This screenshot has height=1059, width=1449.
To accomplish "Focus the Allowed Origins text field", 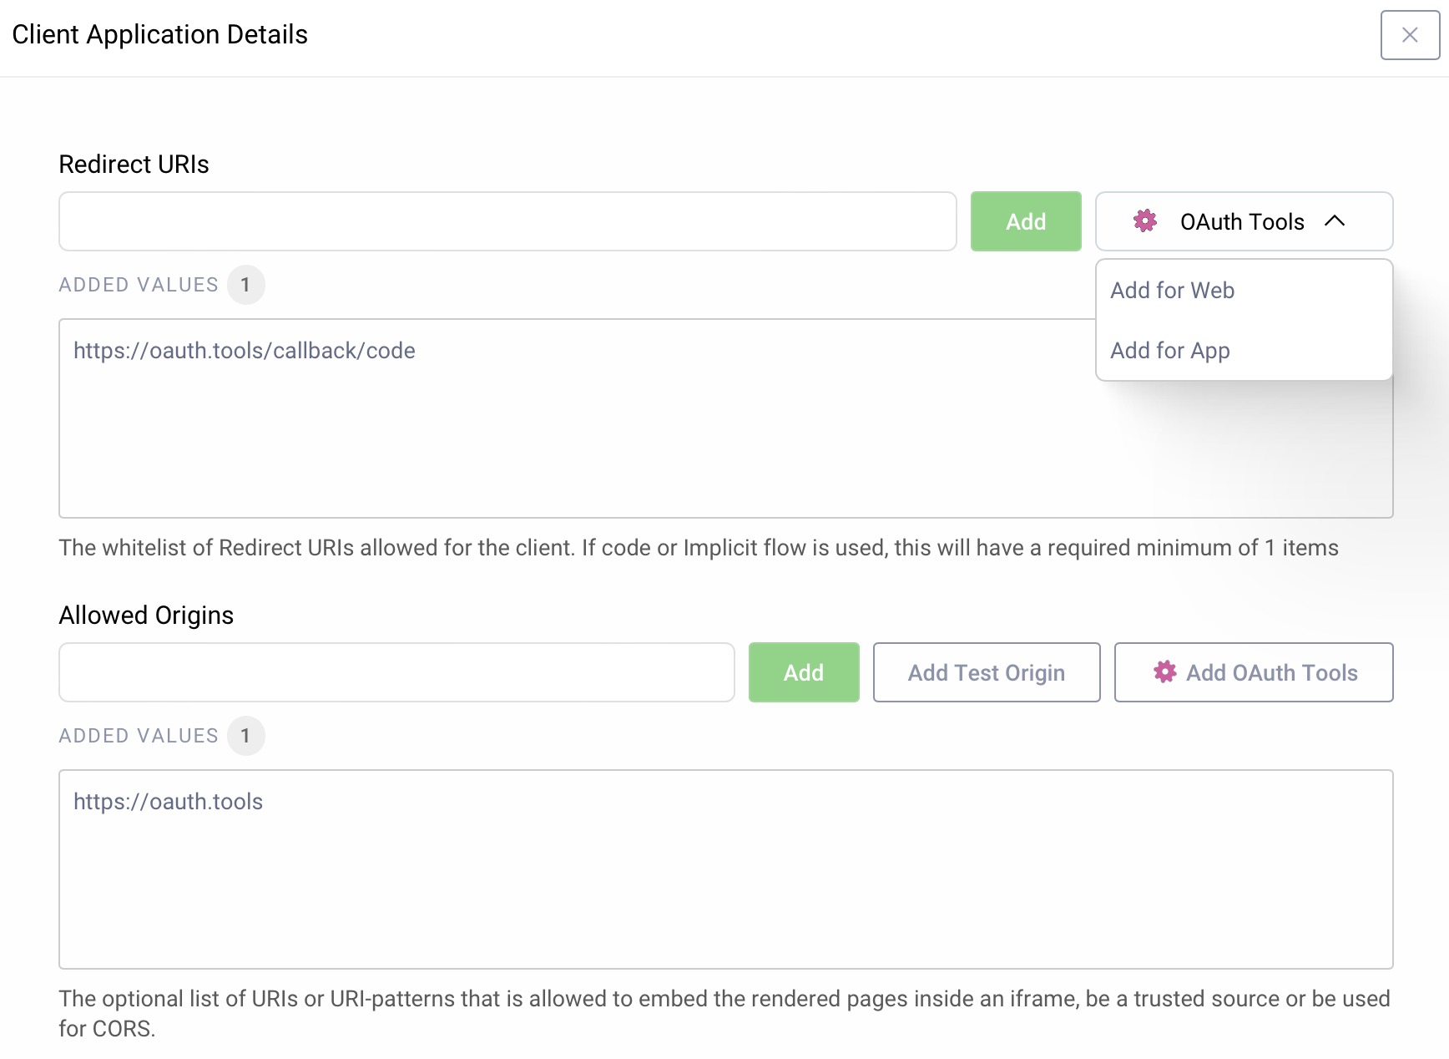I will (x=396, y=672).
